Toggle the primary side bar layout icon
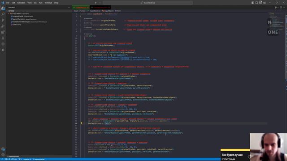Viewport: 287px width, 161px height. point(252,3)
